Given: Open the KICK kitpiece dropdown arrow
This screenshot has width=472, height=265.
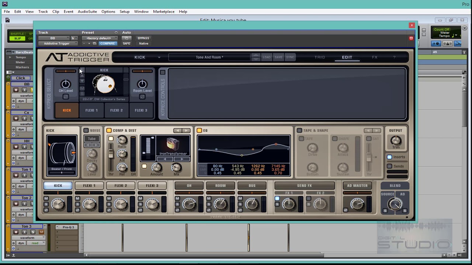Looking at the screenshot, I should 159,57.
